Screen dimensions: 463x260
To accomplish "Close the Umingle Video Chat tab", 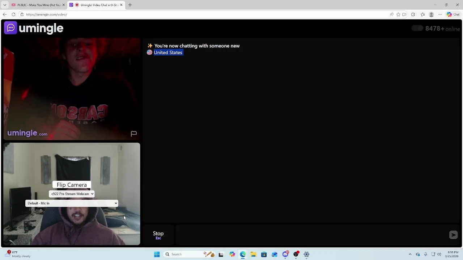I will pyautogui.click(x=121, y=5).
